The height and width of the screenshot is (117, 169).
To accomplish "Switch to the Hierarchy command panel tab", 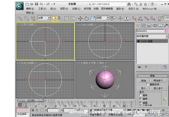I will click(149, 25).
